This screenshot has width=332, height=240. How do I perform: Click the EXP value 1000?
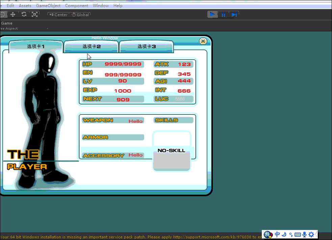tap(123, 91)
